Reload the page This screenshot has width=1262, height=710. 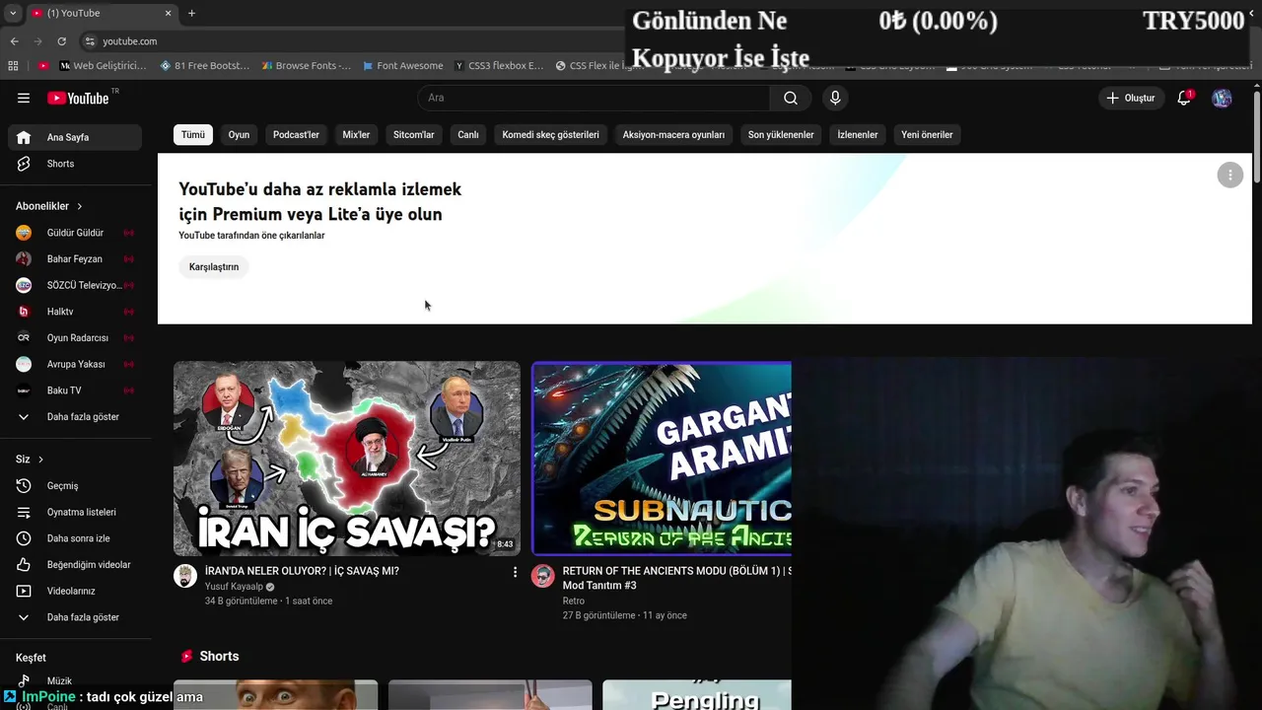61,41
